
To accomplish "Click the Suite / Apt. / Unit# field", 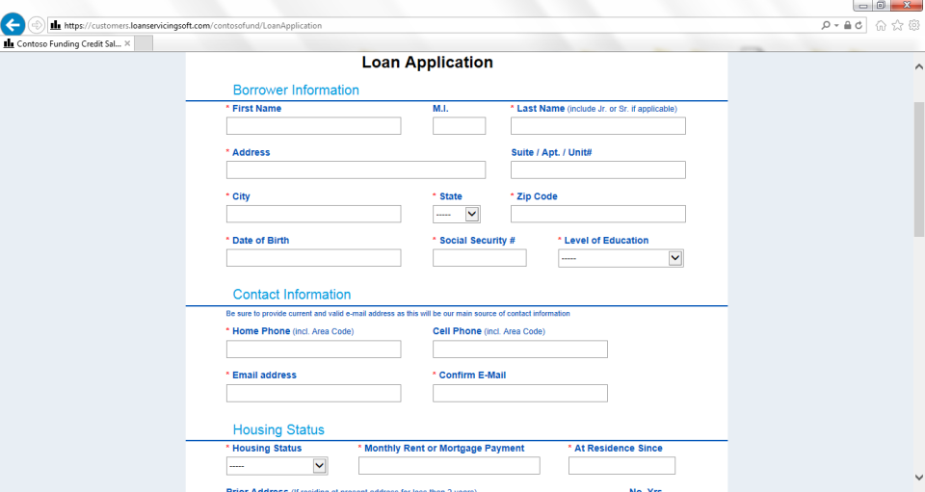I will point(598,169).
